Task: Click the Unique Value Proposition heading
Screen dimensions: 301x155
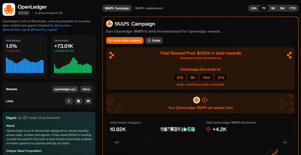Action: (24, 151)
